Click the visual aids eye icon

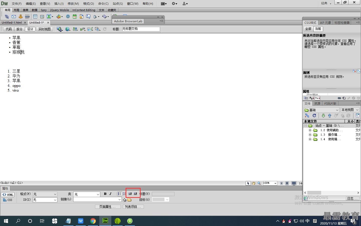(x=98, y=29)
